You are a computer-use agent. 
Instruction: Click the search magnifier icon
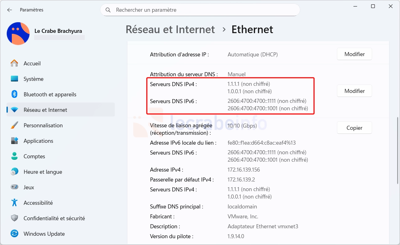tap(108, 10)
